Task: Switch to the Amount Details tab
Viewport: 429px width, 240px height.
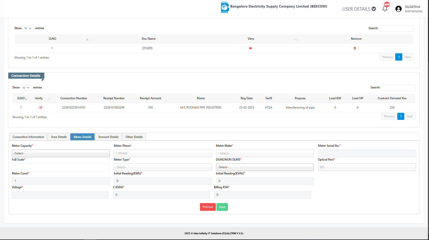Action: point(108,137)
